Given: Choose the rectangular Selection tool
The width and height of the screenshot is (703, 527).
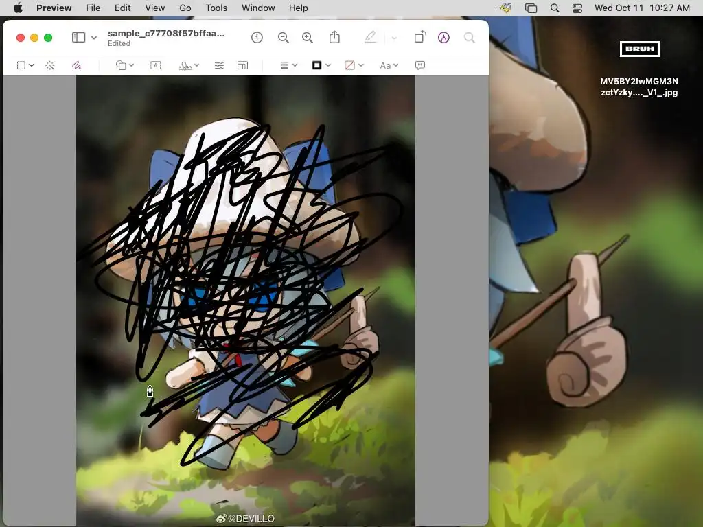Looking at the screenshot, I should (21, 65).
